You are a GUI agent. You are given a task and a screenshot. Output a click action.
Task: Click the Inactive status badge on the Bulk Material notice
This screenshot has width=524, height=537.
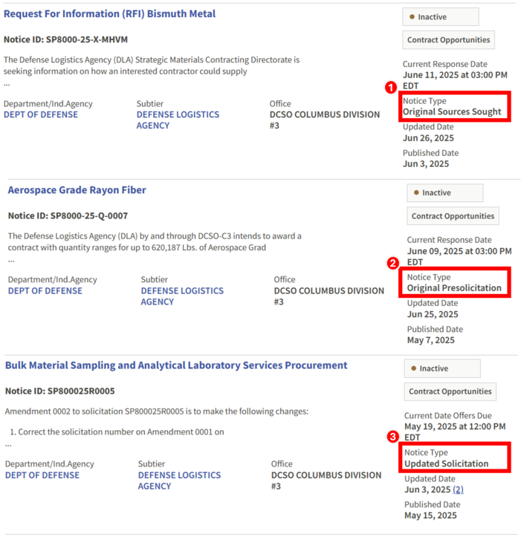pyautogui.click(x=442, y=368)
